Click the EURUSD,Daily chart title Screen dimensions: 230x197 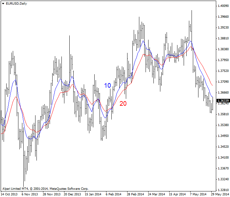click(x=16, y=3)
